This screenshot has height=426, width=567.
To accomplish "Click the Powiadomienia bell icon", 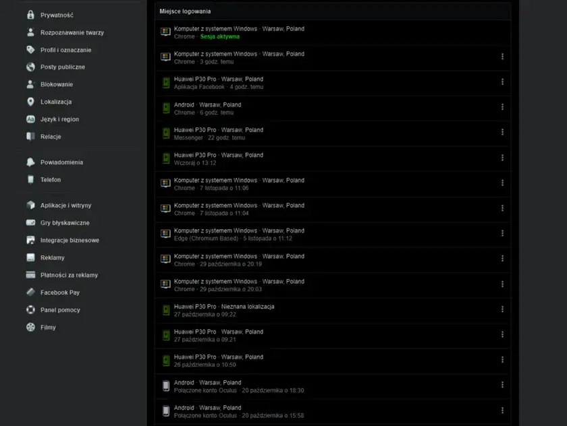I will [30, 162].
